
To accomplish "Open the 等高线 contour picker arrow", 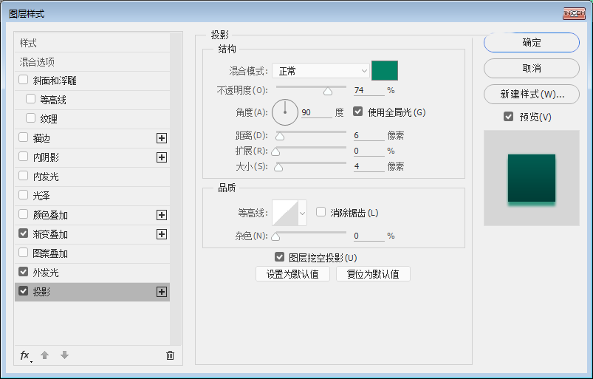I will pyautogui.click(x=303, y=213).
